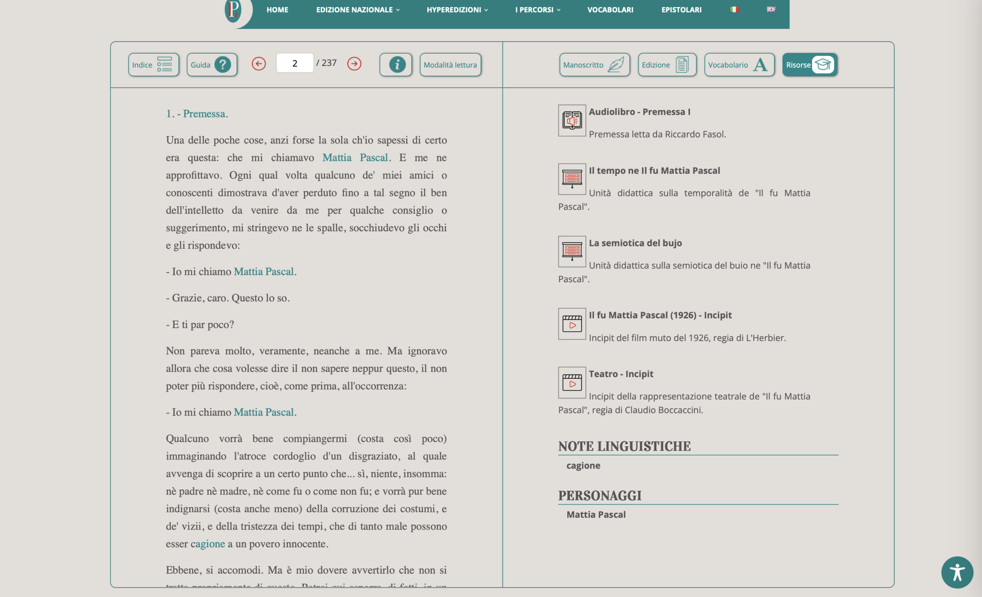982x597 pixels.
Task: Open La semiotica del bujo title
Action: tap(635, 243)
